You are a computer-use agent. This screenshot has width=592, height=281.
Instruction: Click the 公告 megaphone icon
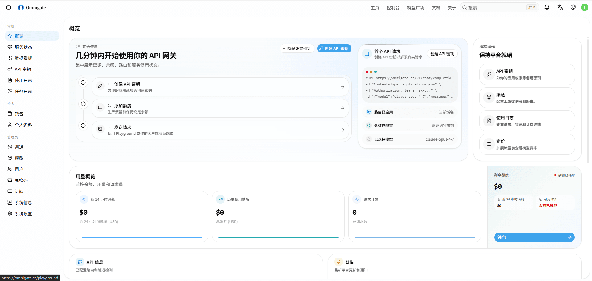point(339,262)
